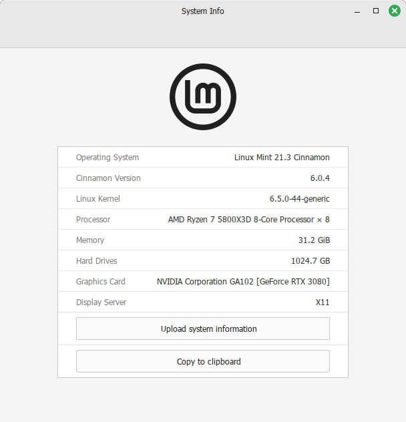
Task: Select the kernel value '6.5.0-44-generic'
Action: tap(300, 198)
